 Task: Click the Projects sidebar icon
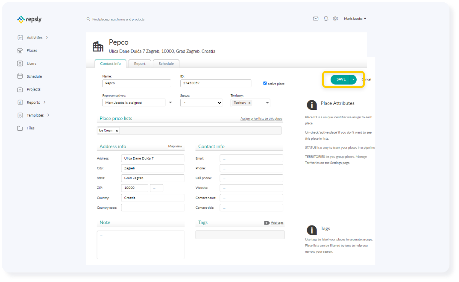[x=20, y=89]
